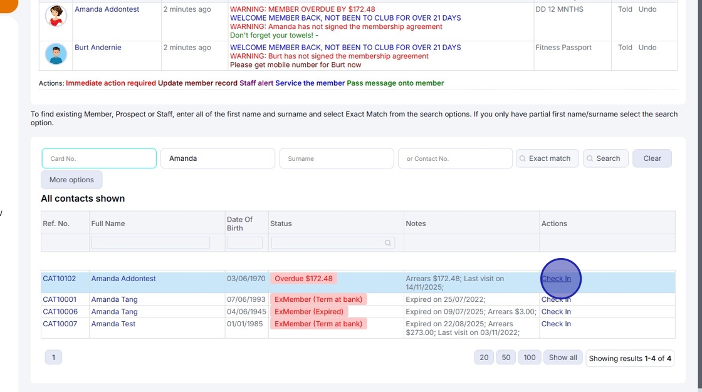702x392 pixels.
Task: Go to results page 1
Action: tap(53, 357)
